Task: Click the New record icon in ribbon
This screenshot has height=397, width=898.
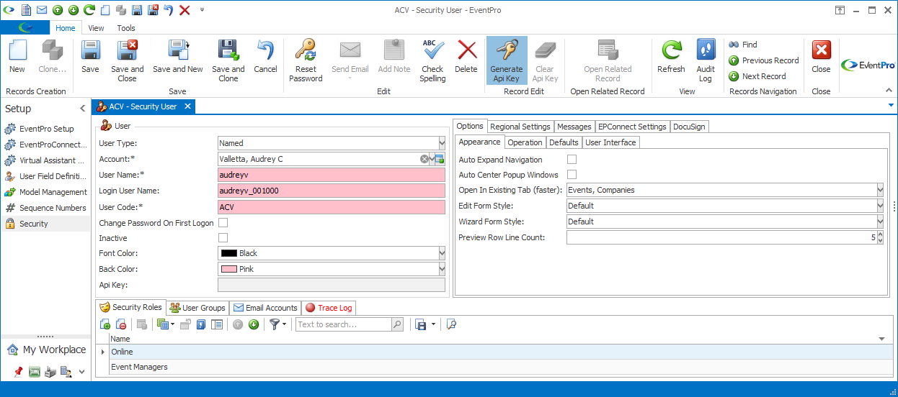Action: (17, 50)
